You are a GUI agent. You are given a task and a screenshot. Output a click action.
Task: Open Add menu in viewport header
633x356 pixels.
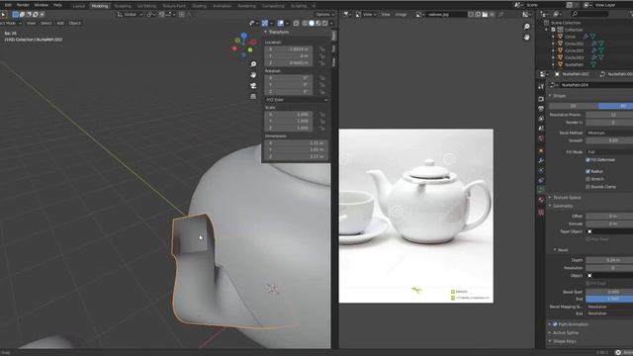[x=60, y=23]
